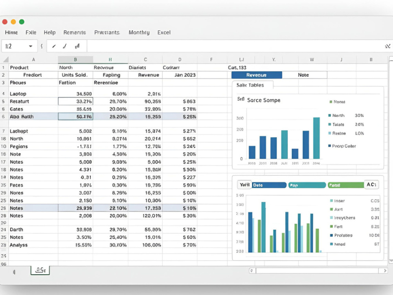Open the Folle menu
The height and width of the screenshot is (295, 393).
[x=31, y=32]
